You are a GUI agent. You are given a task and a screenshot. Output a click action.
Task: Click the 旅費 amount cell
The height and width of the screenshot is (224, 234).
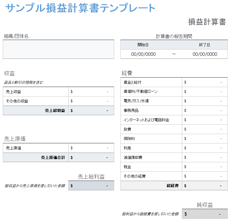point(205,129)
